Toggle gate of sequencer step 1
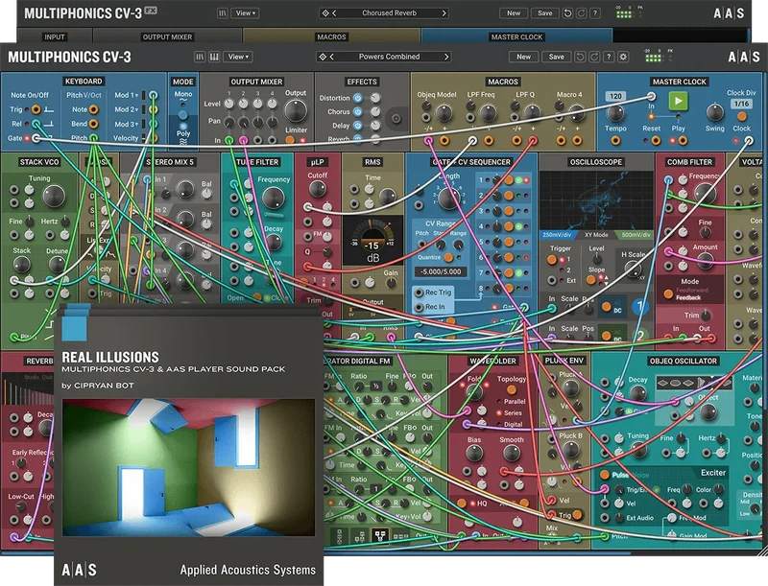Screen dimensions: 768x586 (x=509, y=180)
